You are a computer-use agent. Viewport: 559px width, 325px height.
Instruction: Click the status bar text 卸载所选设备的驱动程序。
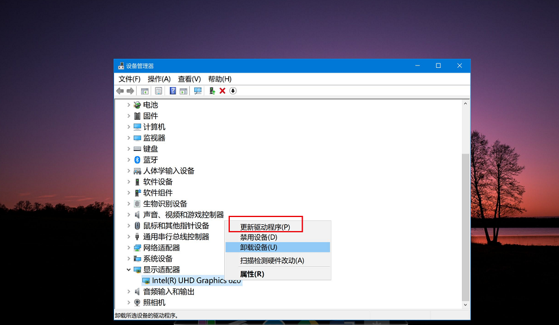click(146, 315)
